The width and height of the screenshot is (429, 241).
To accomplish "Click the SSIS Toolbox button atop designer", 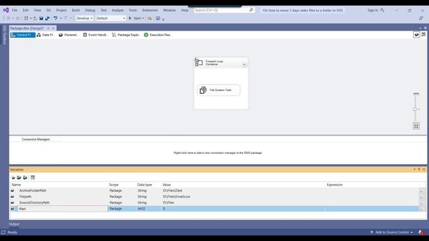I will (424, 35).
